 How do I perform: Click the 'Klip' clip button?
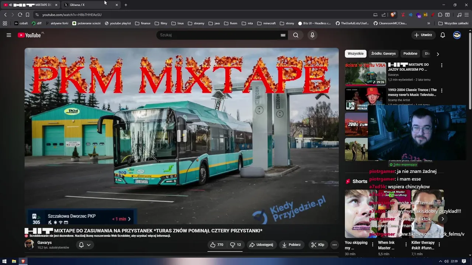[317, 245]
